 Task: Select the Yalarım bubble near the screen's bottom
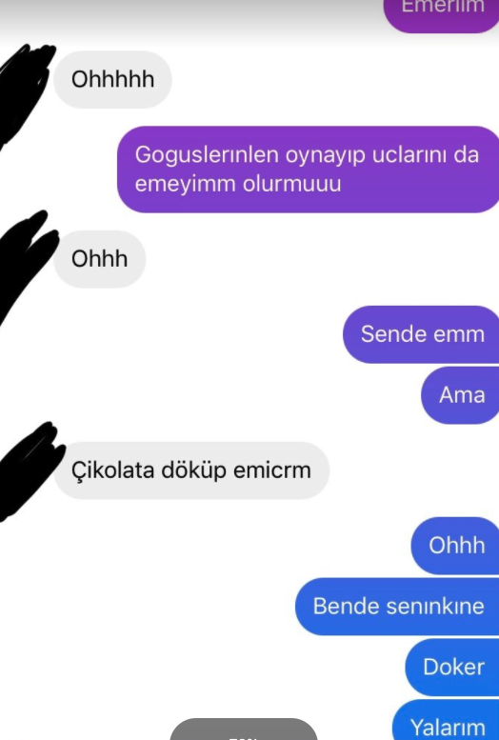(x=446, y=720)
